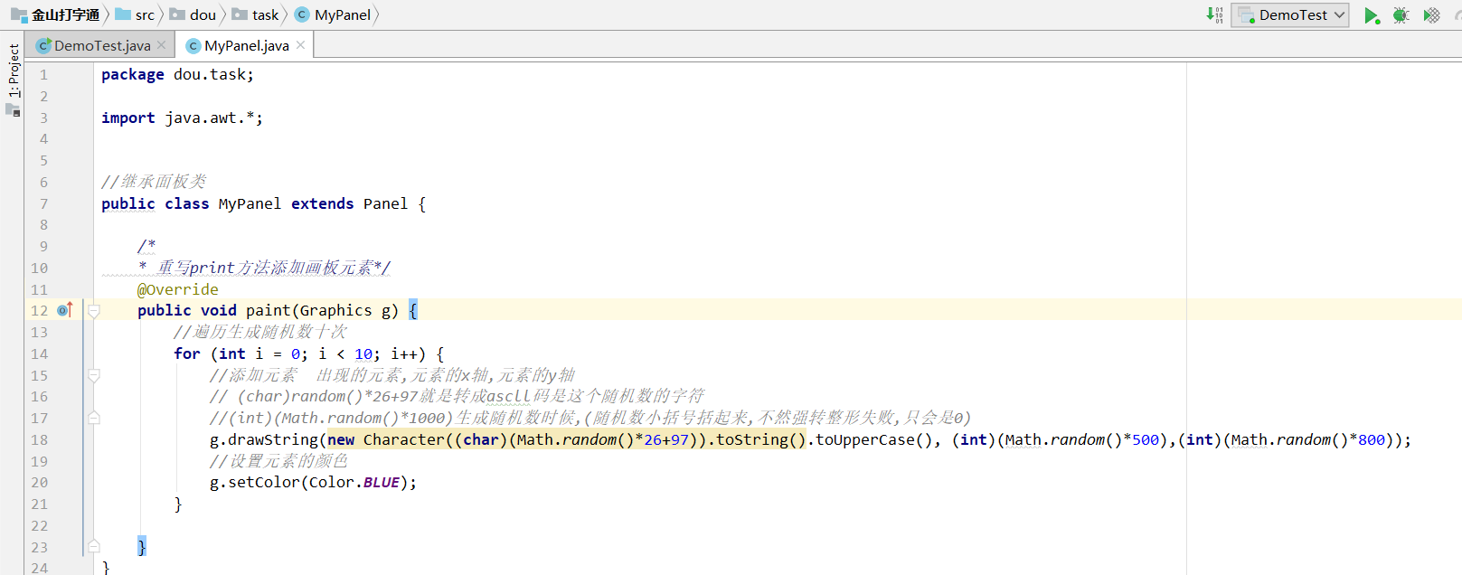Close the DemoTest.java tab
Screen dimensions: 1462x575
161,45
